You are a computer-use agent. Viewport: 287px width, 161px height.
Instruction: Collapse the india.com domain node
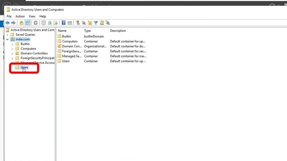click(7, 39)
